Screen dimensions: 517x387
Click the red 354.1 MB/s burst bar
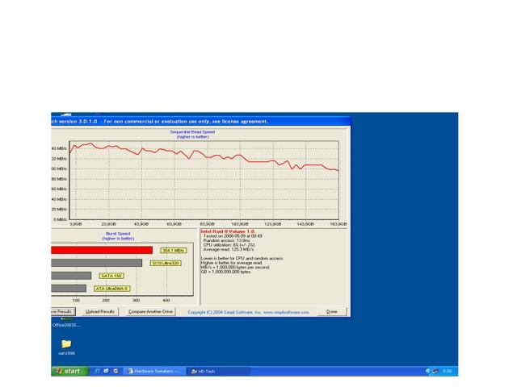[101, 250]
